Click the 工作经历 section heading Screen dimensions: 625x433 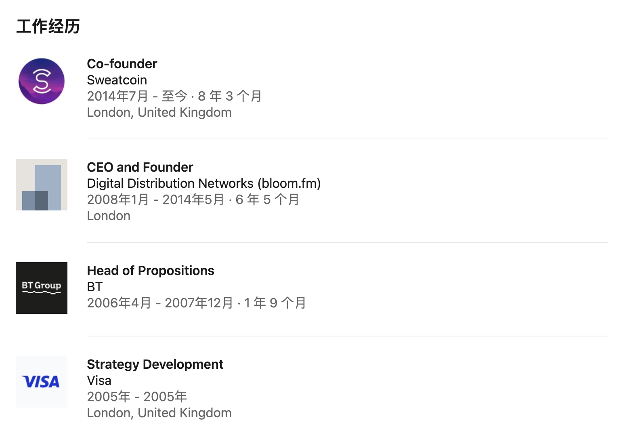[x=48, y=27]
